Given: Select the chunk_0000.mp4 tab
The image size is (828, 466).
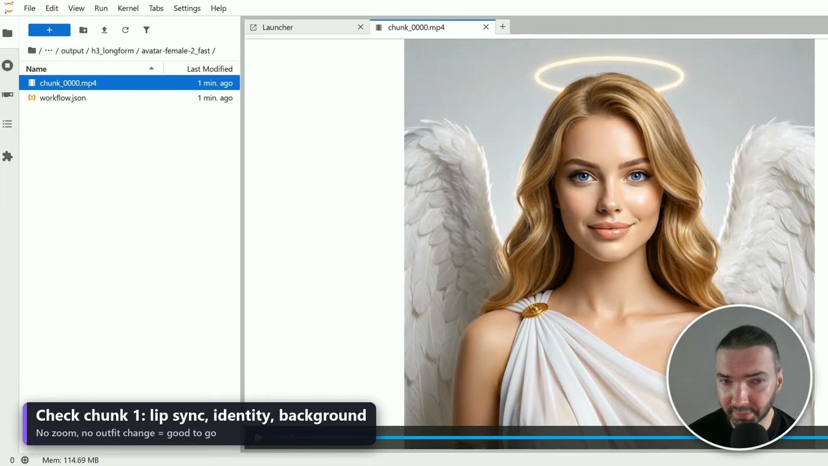Looking at the screenshot, I should tap(432, 27).
